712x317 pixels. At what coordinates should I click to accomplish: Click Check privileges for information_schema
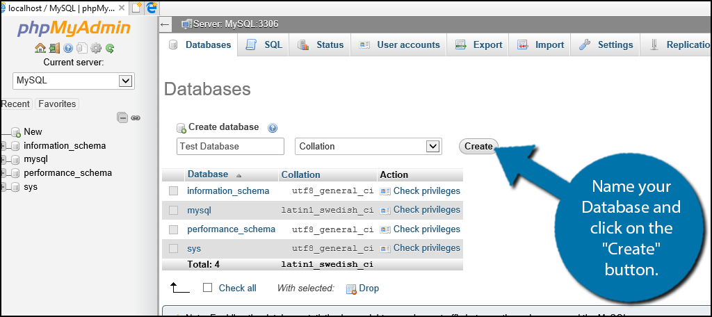[x=427, y=190]
